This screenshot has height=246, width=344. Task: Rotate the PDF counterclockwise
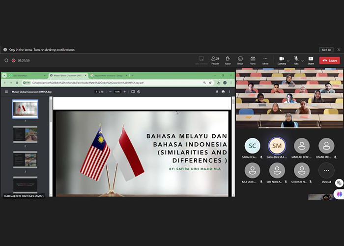pos(139,92)
